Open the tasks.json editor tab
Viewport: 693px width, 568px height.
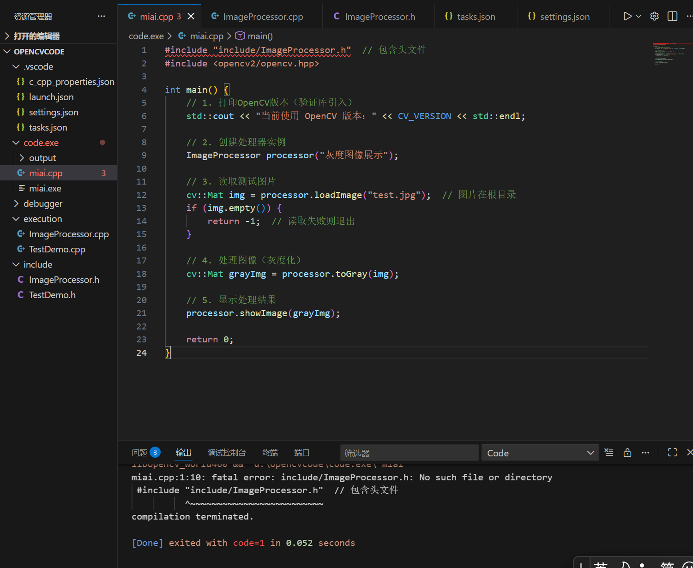point(476,17)
